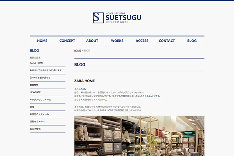This screenshot has width=234, height=156.
Task: Click the ZARA HOME store photo
Action: tap(139, 136)
